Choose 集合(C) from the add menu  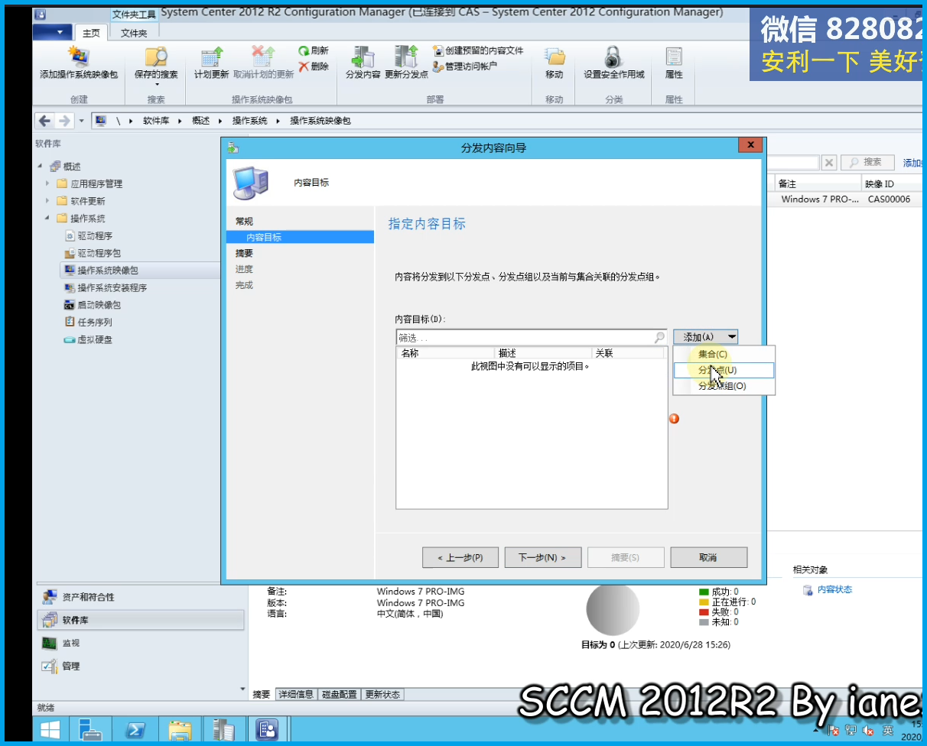(724, 354)
